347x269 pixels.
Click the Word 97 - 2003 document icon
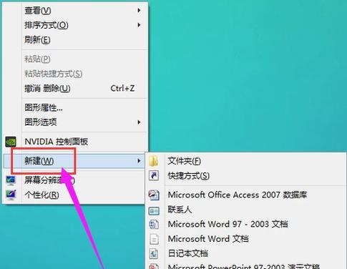click(x=154, y=224)
